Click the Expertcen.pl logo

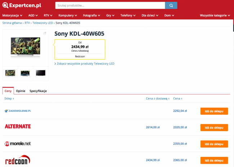click(x=22, y=5)
